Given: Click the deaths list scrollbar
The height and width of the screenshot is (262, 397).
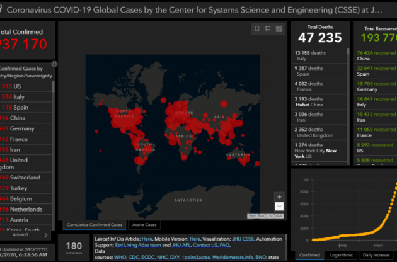Looking at the screenshot, I should [x=347, y=94].
